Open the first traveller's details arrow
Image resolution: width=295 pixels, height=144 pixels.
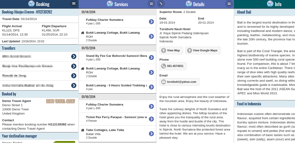click(74, 56)
